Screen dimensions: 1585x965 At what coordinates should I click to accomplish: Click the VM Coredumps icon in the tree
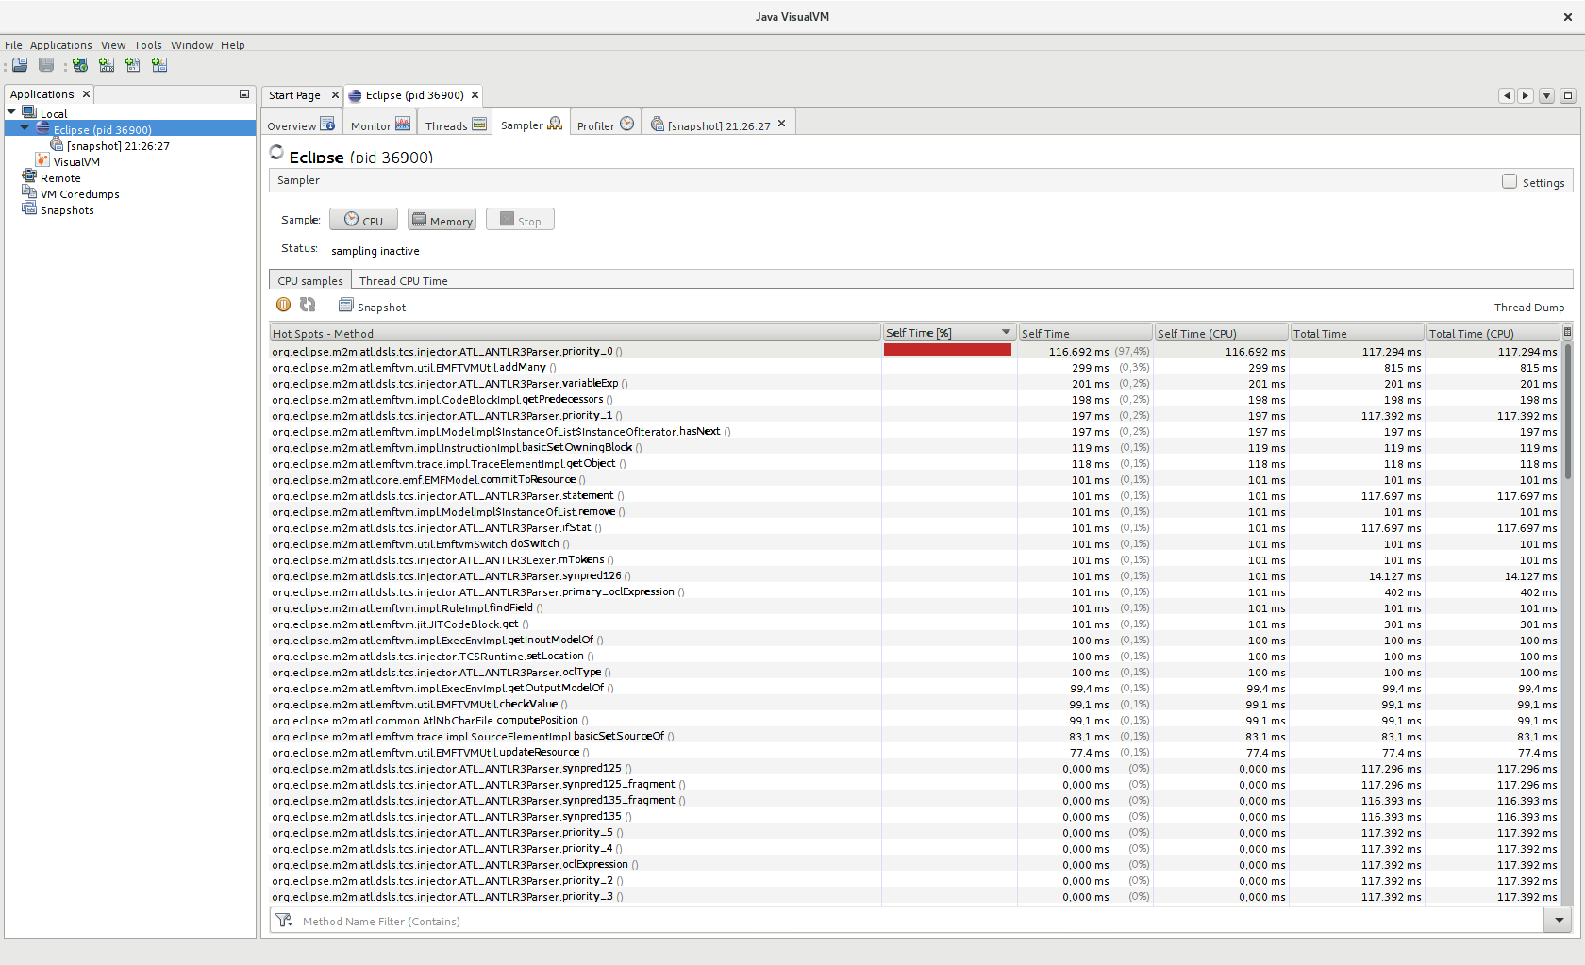coord(29,192)
